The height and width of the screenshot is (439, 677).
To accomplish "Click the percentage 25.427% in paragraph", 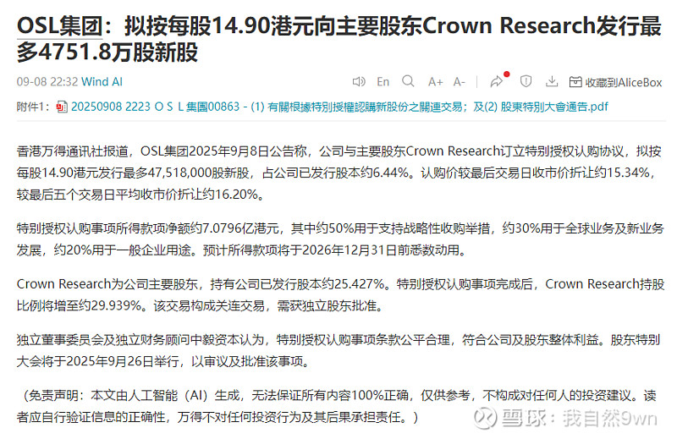I will point(359,283).
